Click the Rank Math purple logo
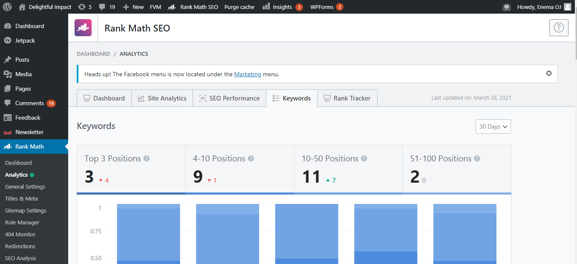577x264 pixels. point(83,28)
